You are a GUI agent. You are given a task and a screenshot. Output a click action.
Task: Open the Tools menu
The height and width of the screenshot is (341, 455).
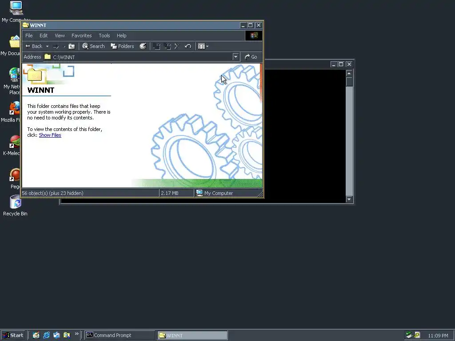click(104, 36)
